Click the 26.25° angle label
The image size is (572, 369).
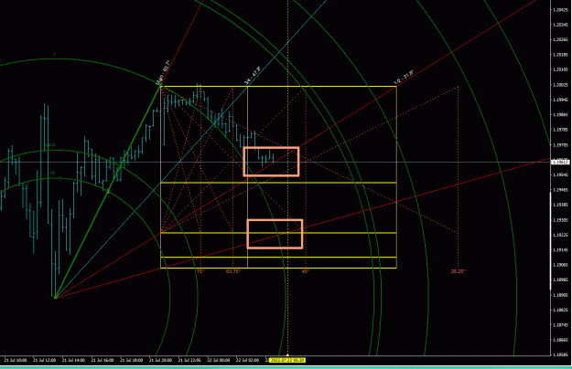point(458,271)
